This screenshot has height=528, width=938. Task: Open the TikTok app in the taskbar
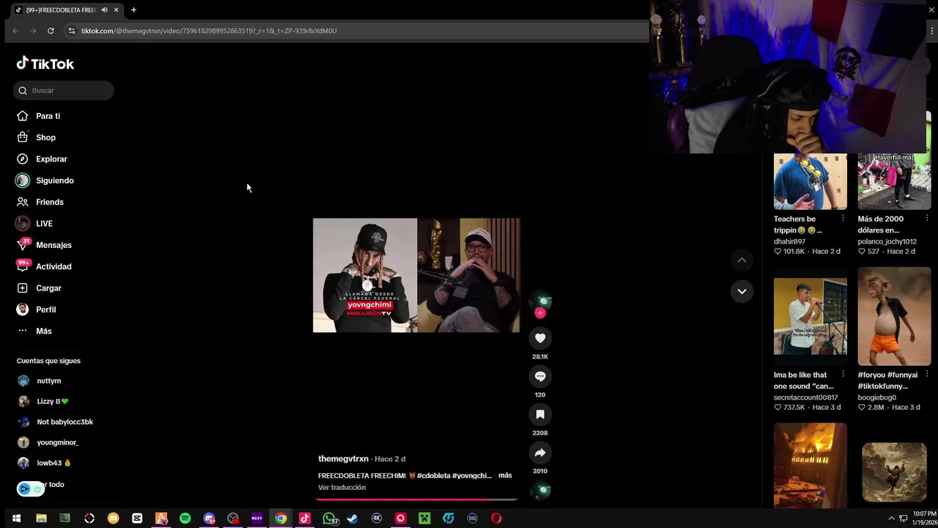(x=305, y=518)
